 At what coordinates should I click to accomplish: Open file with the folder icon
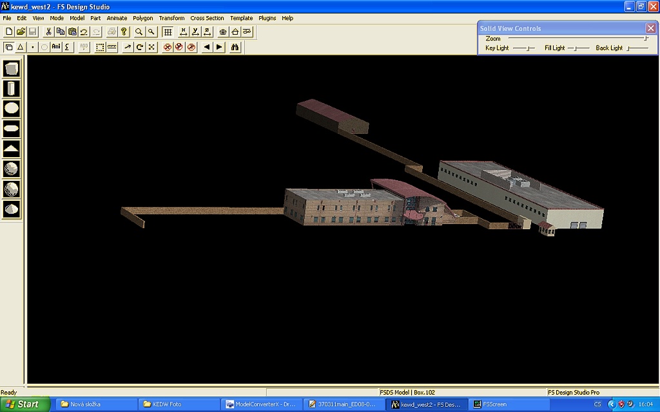pyautogui.click(x=20, y=32)
